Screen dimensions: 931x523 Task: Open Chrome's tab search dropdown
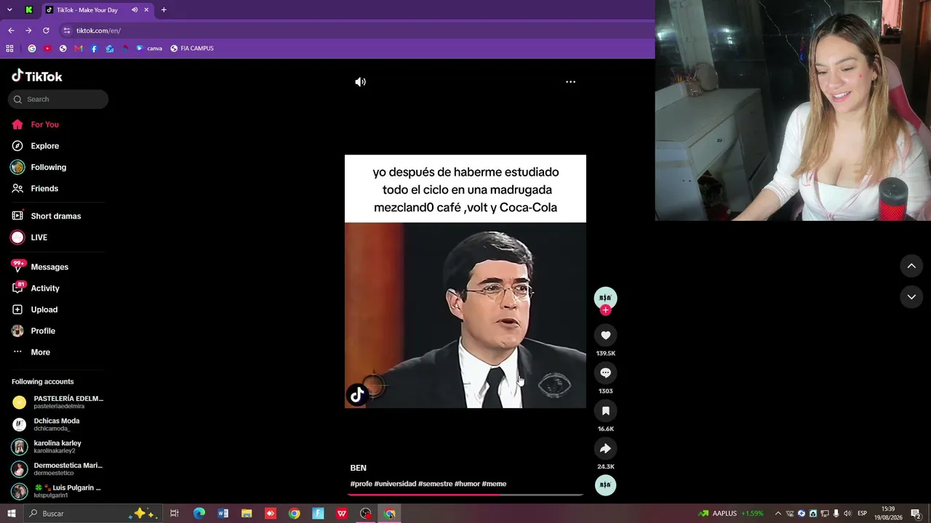[x=9, y=9]
